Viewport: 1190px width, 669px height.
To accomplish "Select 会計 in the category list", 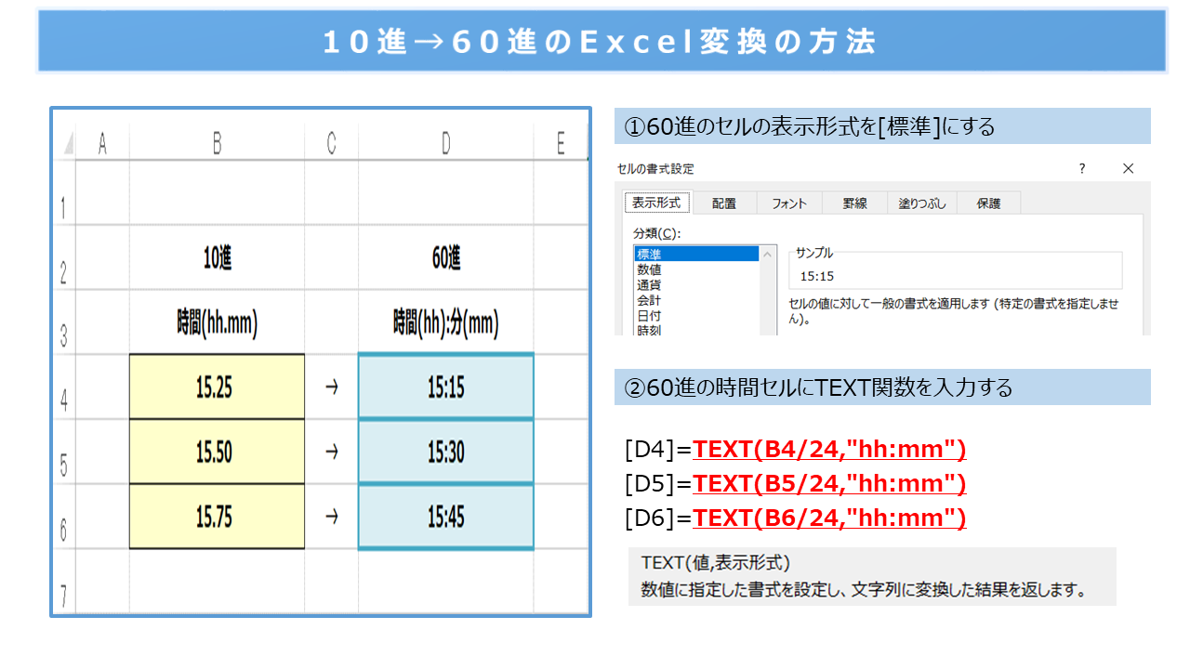I will (x=696, y=300).
